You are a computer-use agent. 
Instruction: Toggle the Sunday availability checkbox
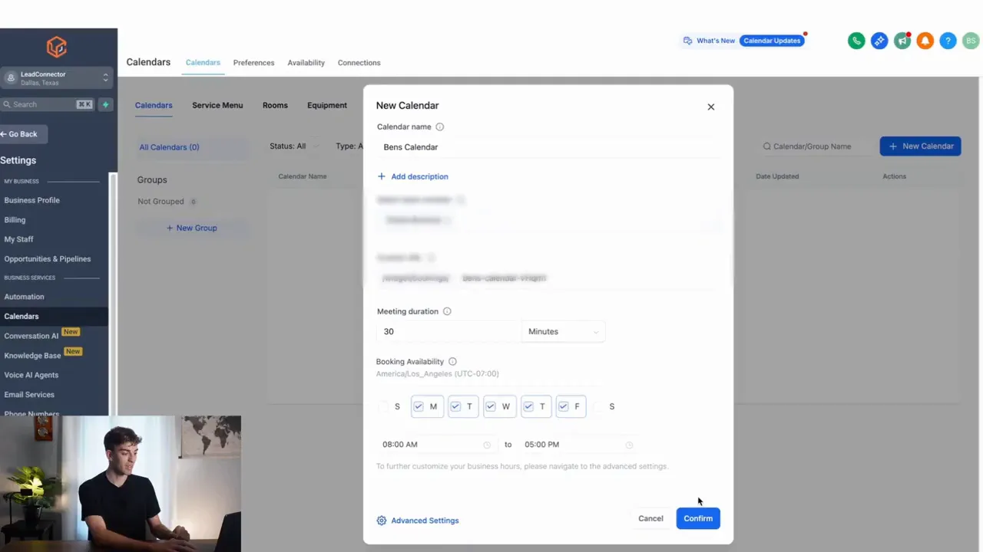coord(384,406)
